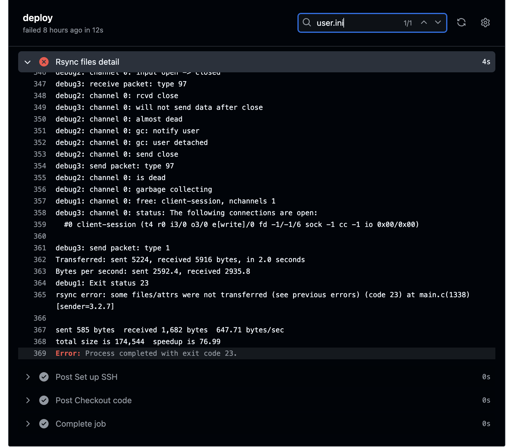Expand the Post Set up SSH chevron
The height and width of the screenshot is (448, 510).
28,377
